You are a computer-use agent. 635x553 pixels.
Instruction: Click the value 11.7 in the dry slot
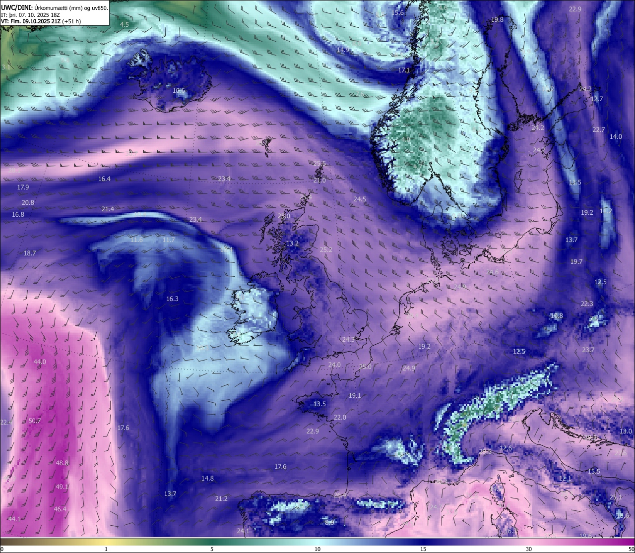click(x=169, y=240)
